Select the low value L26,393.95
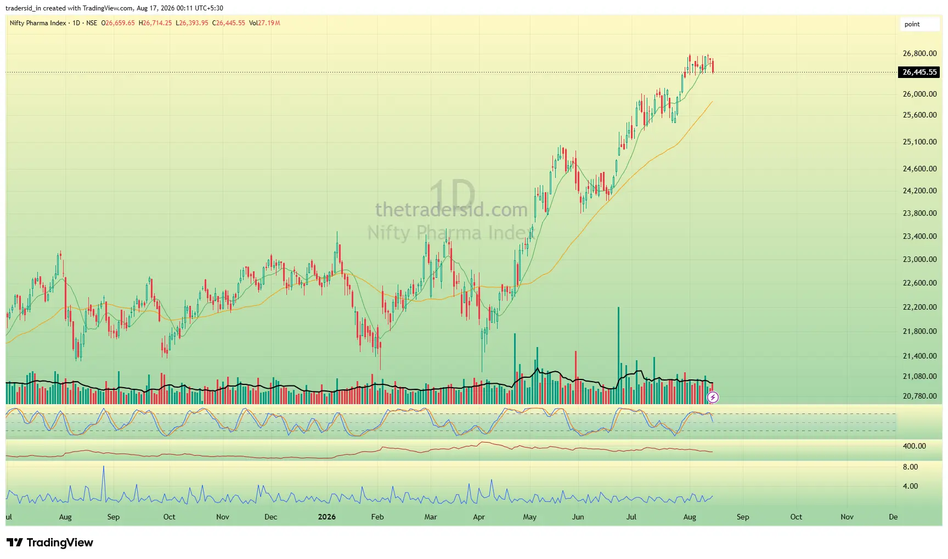 pos(192,23)
